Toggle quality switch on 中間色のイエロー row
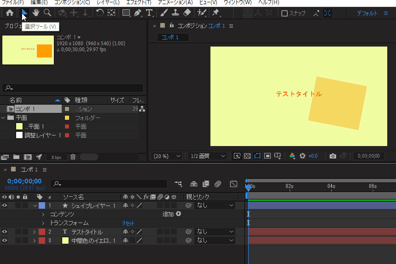396x264 pixels. pos(139,241)
